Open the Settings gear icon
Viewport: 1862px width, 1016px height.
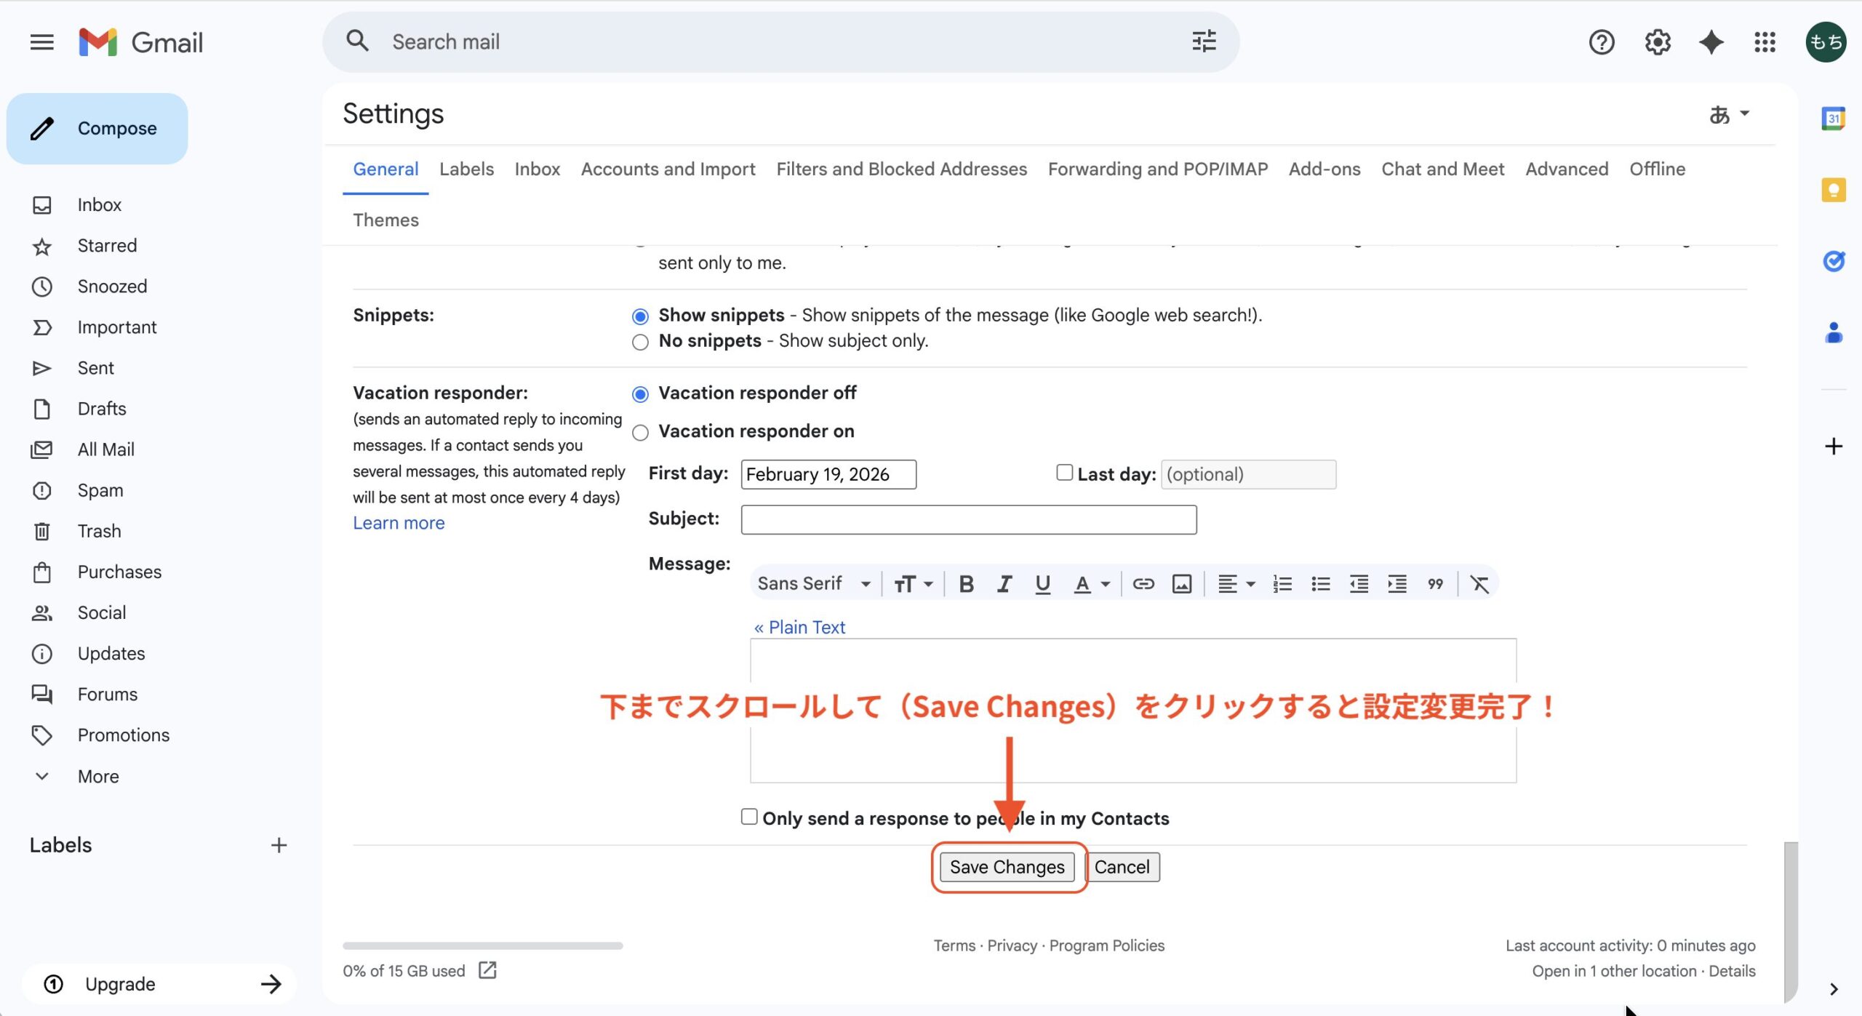(x=1656, y=41)
